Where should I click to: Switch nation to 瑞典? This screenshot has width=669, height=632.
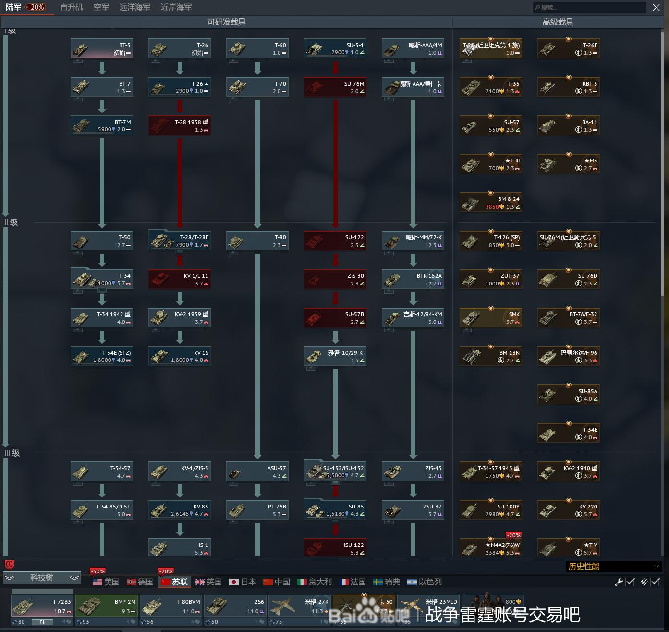pyautogui.click(x=387, y=582)
